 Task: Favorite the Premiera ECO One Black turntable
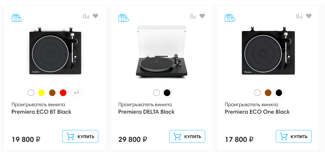pos(309,16)
